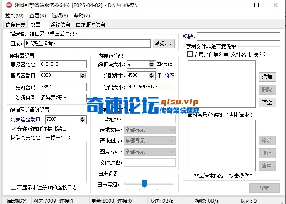Click 启动服务 in status bar
The height and width of the screenshot is (204, 286).
pyautogui.click(x=17, y=201)
